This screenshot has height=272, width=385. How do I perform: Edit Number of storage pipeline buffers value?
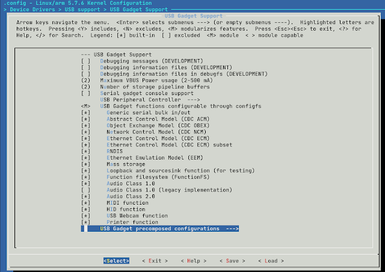(86, 87)
